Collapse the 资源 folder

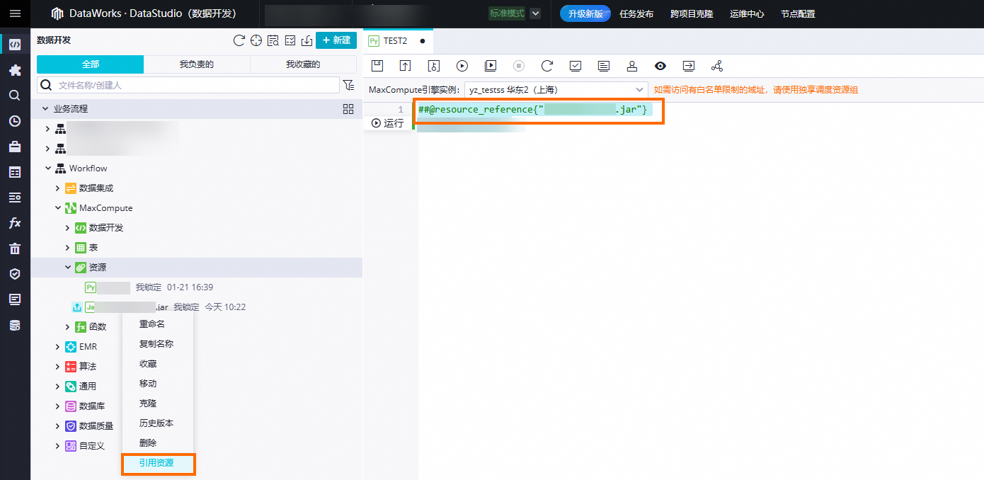68,268
